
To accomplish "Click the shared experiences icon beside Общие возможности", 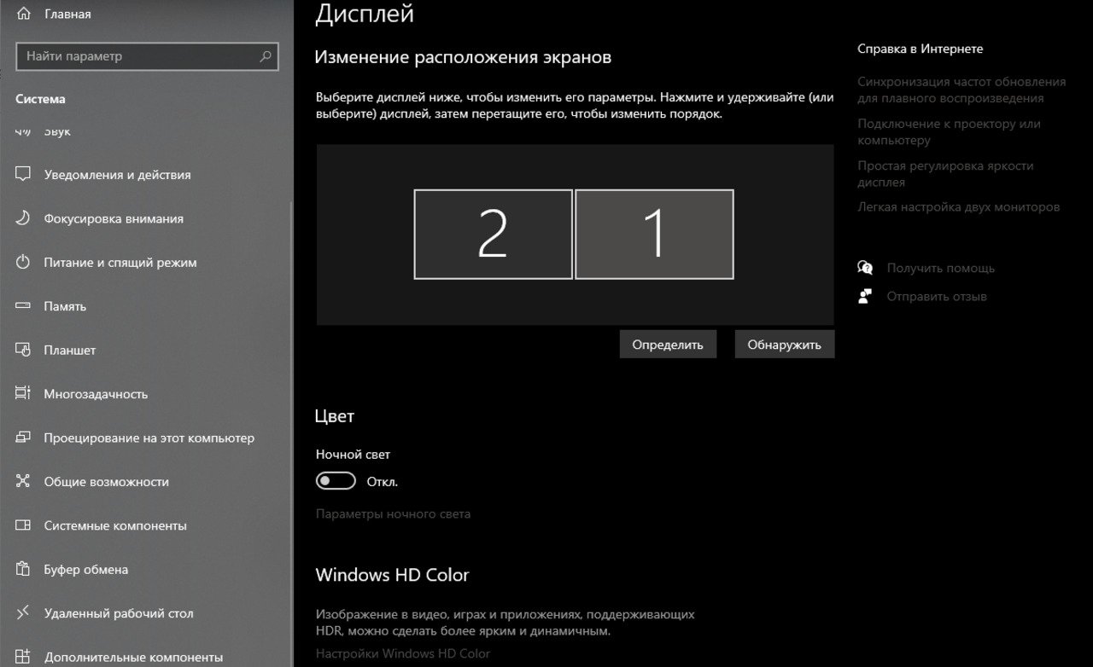I will [x=23, y=481].
